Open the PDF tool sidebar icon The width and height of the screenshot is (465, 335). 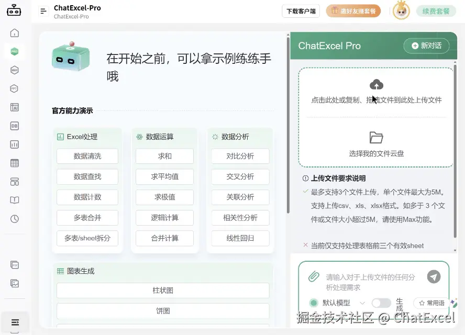pos(14,265)
